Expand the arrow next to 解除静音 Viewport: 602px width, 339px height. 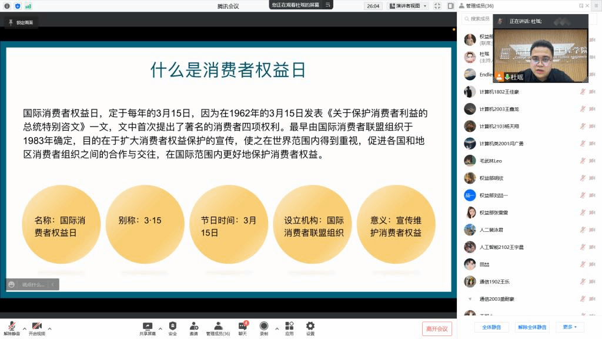tap(25, 328)
